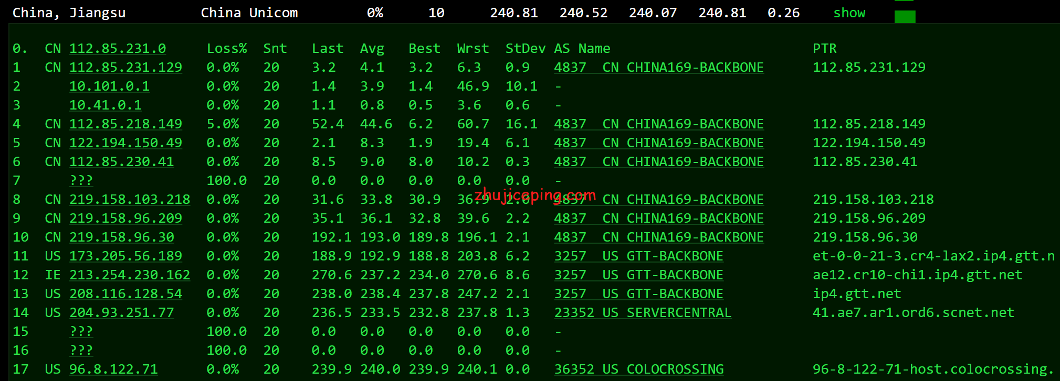Select PTR ae12.cr10-chi1.ip4.gtt.net
Image resolution: width=1060 pixels, height=381 pixels.
coord(917,275)
